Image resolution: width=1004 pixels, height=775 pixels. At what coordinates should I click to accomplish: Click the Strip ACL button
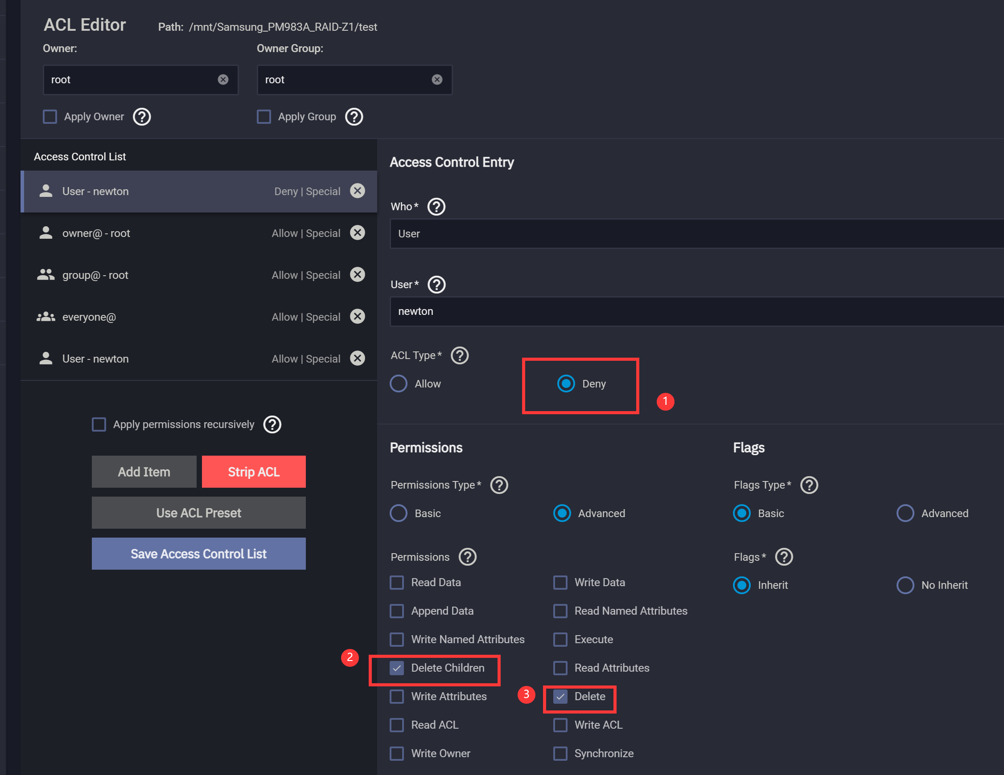(x=253, y=471)
